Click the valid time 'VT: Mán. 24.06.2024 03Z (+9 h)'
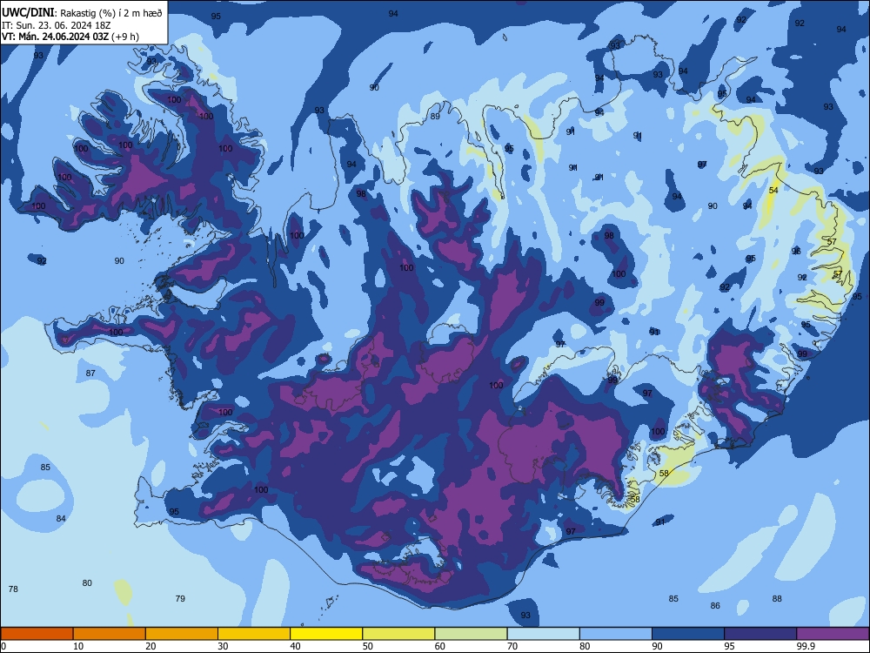 point(70,37)
